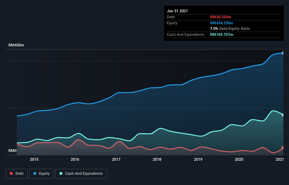This screenshot has height=185, width=289.
Task: Click the teal Cash legend color dot
Action: 61,174
